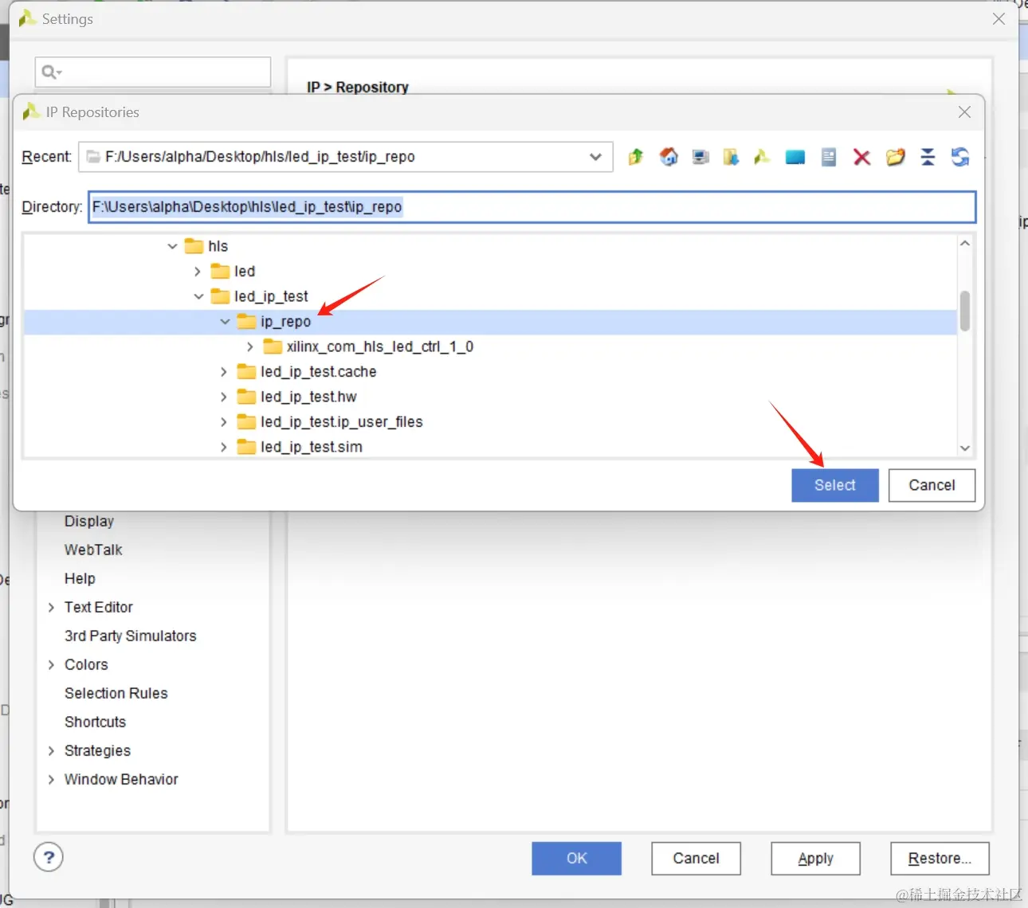Expand the led_ip_test.cache folder
Image resolution: width=1028 pixels, height=908 pixels.
(x=224, y=372)
